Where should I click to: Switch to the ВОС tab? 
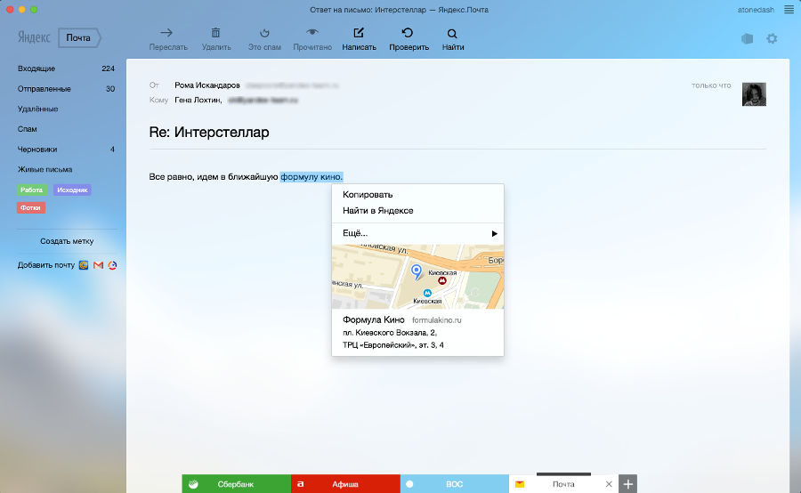pyautogui.click(x=454, y=484)
